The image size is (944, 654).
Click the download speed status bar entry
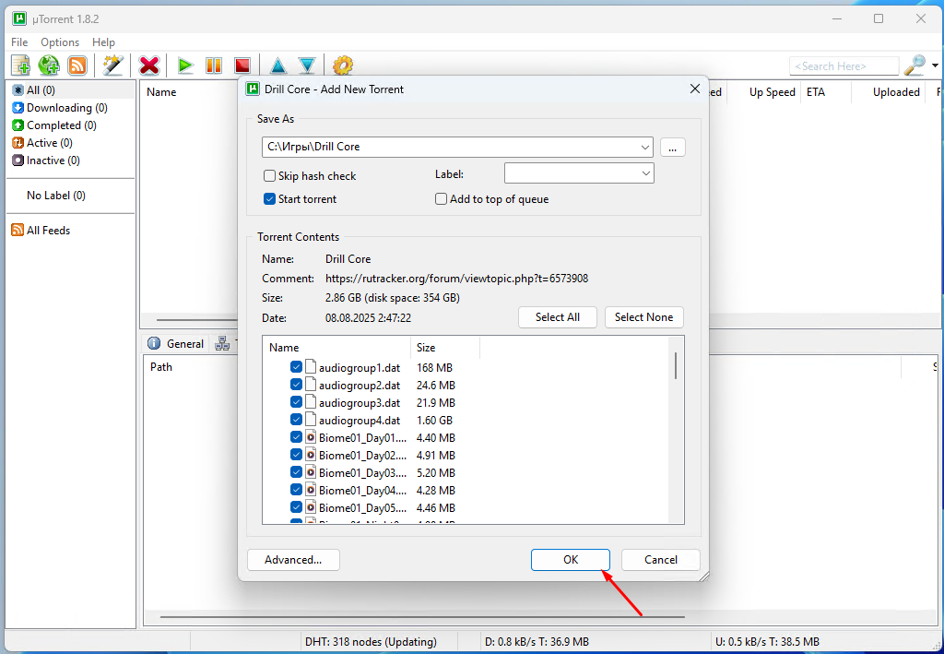[x=537, y=642]
